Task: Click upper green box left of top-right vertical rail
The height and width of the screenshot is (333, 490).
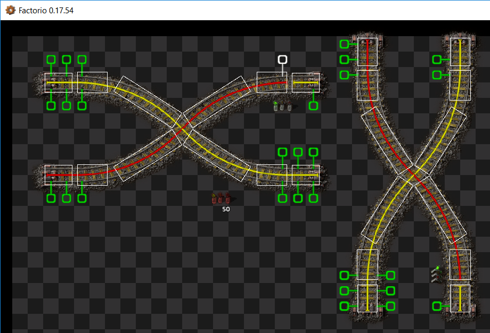Action: (x=437, y=59)
